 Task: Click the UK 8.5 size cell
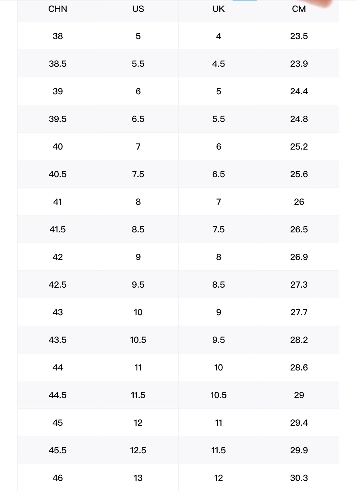[x=218, y=284]
